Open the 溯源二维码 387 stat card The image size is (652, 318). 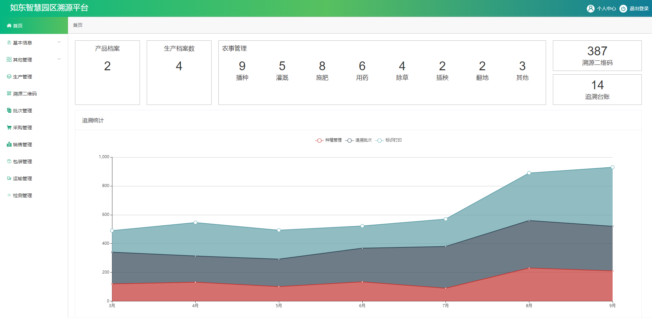(597, 56)
